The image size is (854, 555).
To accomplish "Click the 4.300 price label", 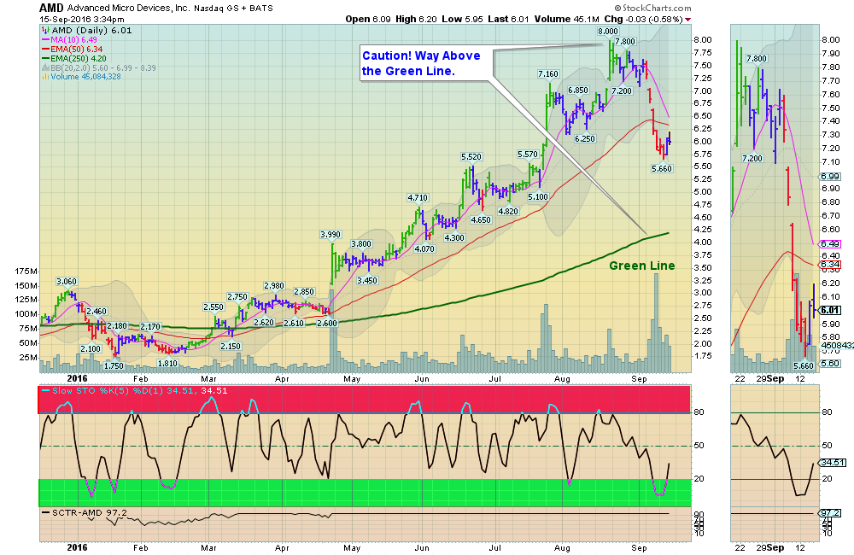I will pyautogui.click(x=454, y=237).
